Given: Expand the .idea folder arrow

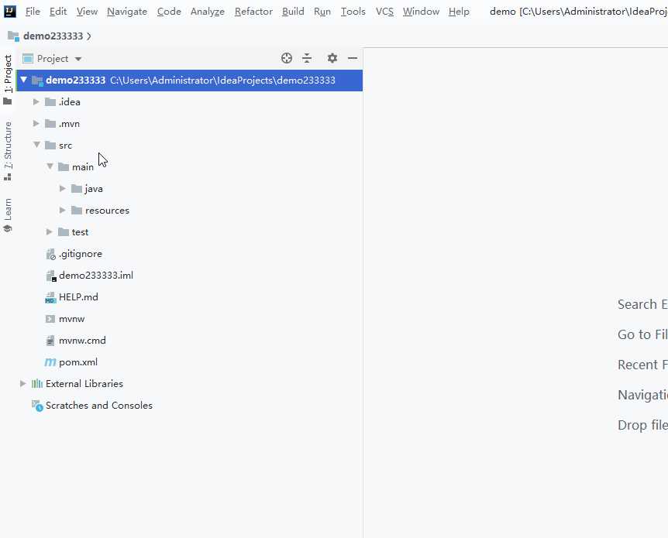Looking at the screenshot, I should (x=36, y=101).
